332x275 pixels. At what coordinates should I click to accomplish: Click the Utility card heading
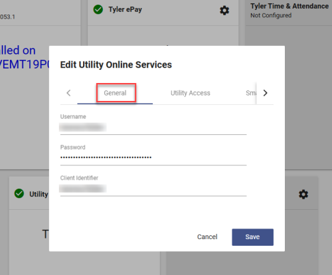tap(39, 194)
